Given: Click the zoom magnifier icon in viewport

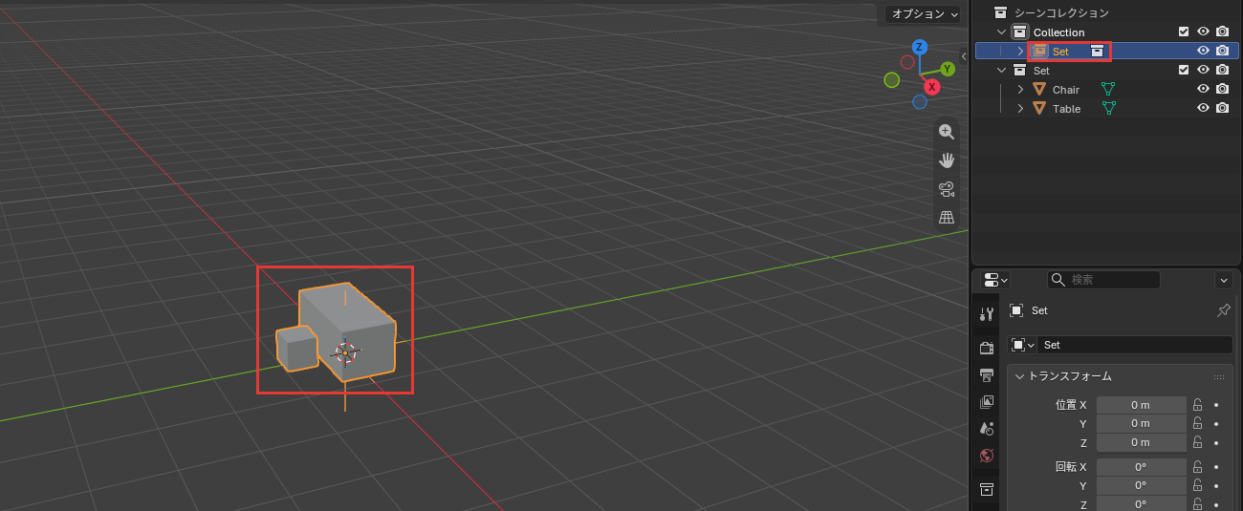Looking at the screenshot, I should coord(947,132).
